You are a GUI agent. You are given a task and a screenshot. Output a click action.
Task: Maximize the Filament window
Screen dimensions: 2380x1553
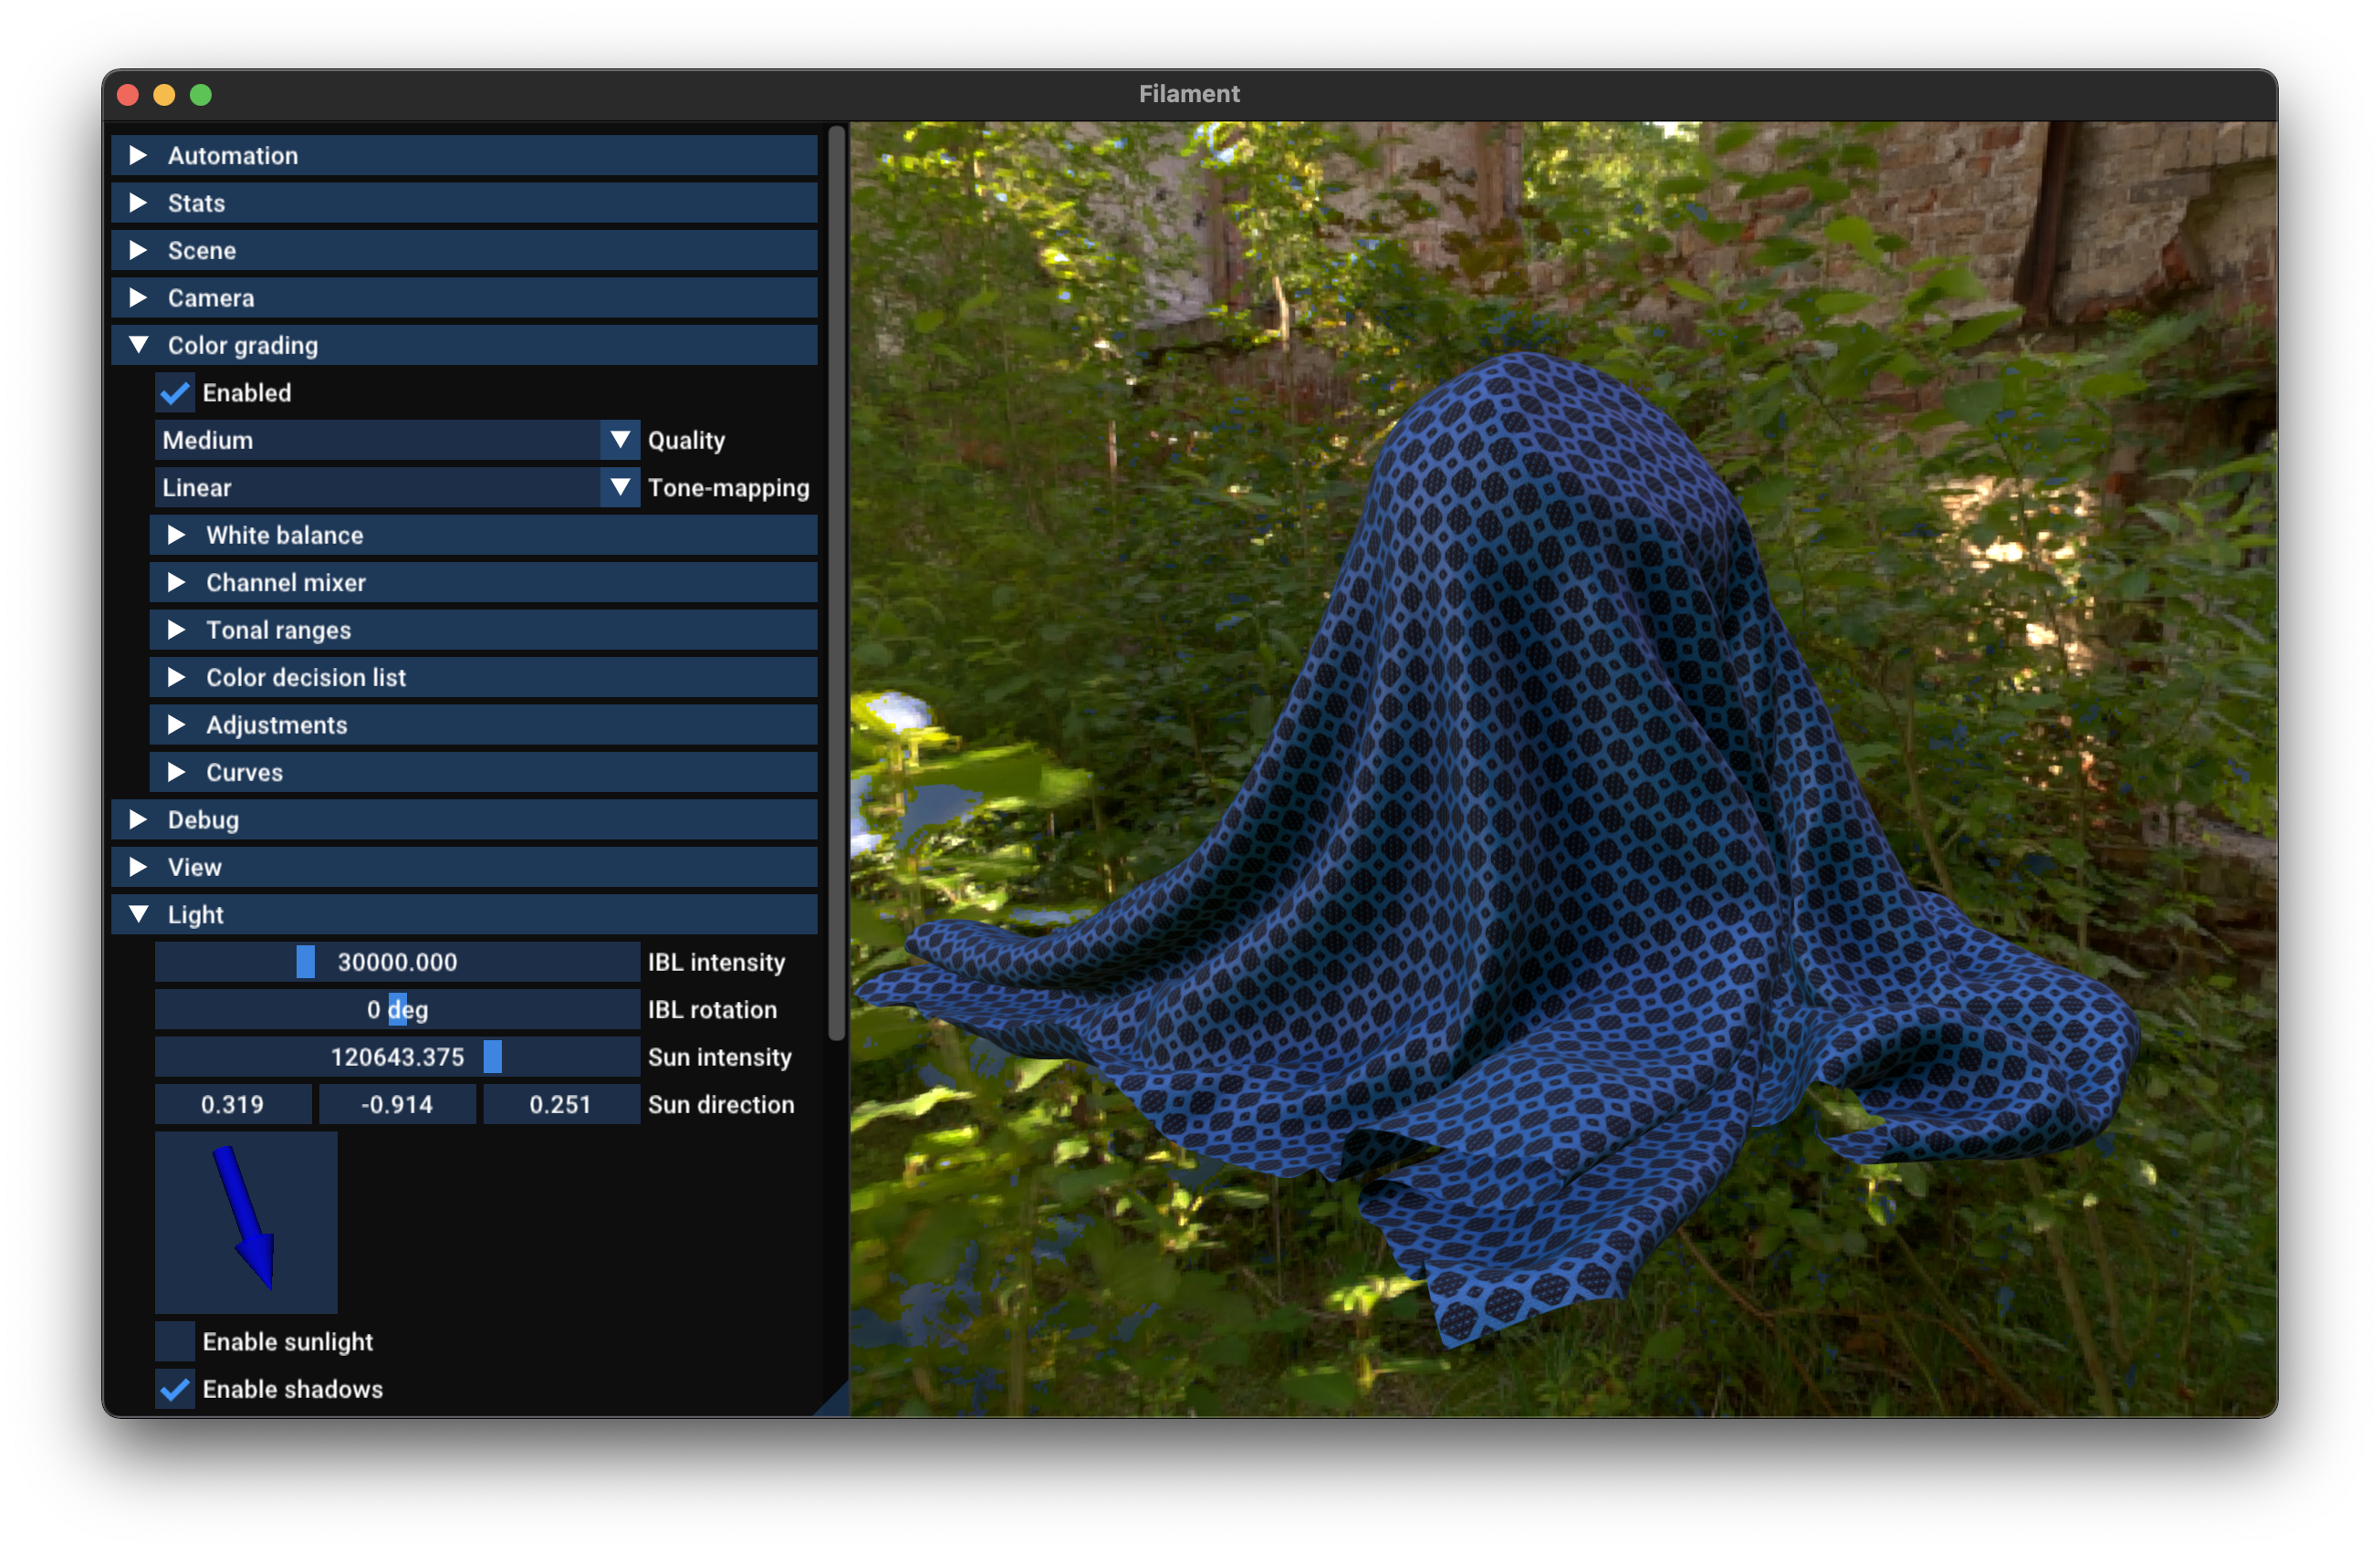click(x=201, y=94)
